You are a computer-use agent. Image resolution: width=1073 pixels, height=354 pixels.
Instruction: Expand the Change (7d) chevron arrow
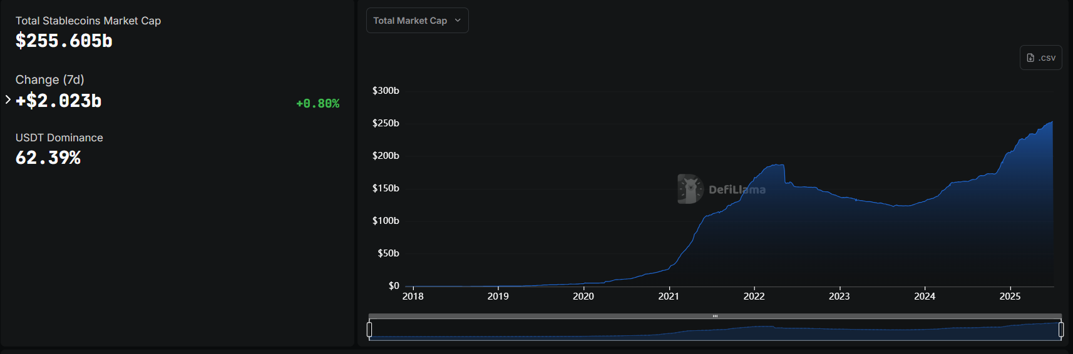click(x=8, y=99)
